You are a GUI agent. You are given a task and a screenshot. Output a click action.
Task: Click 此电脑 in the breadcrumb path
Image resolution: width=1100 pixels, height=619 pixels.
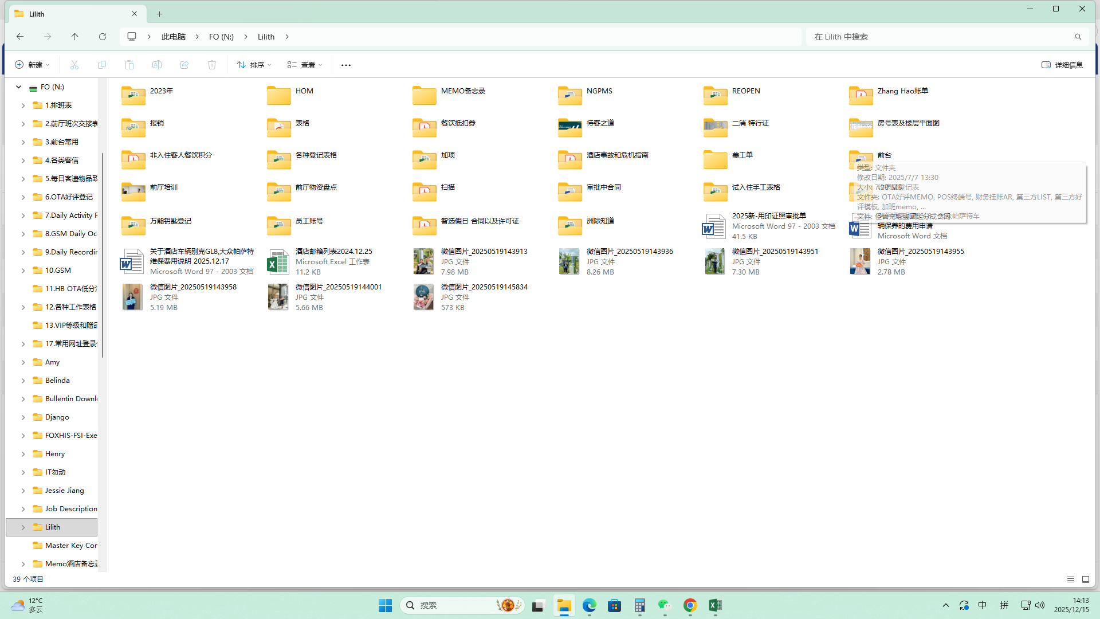coord(174,37)
